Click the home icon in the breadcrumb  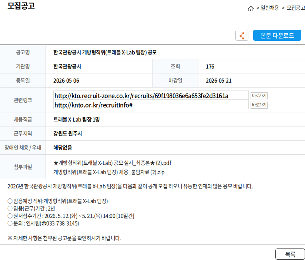(x=251, y=9)
